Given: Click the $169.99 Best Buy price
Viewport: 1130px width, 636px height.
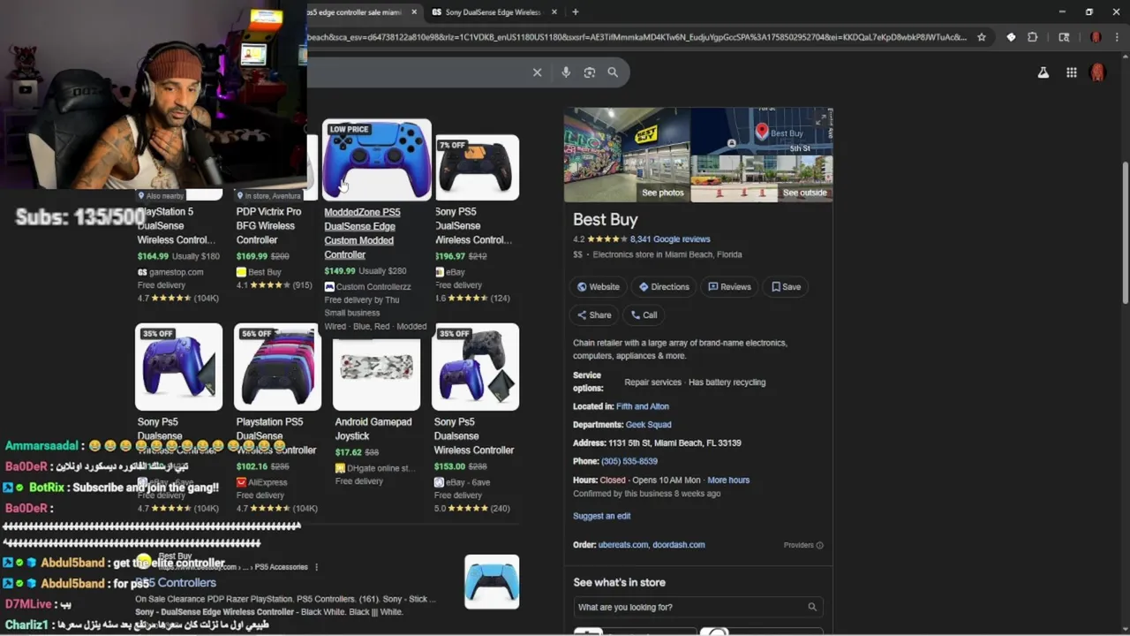Looking at the screenshot, I should tap(252, 256).
